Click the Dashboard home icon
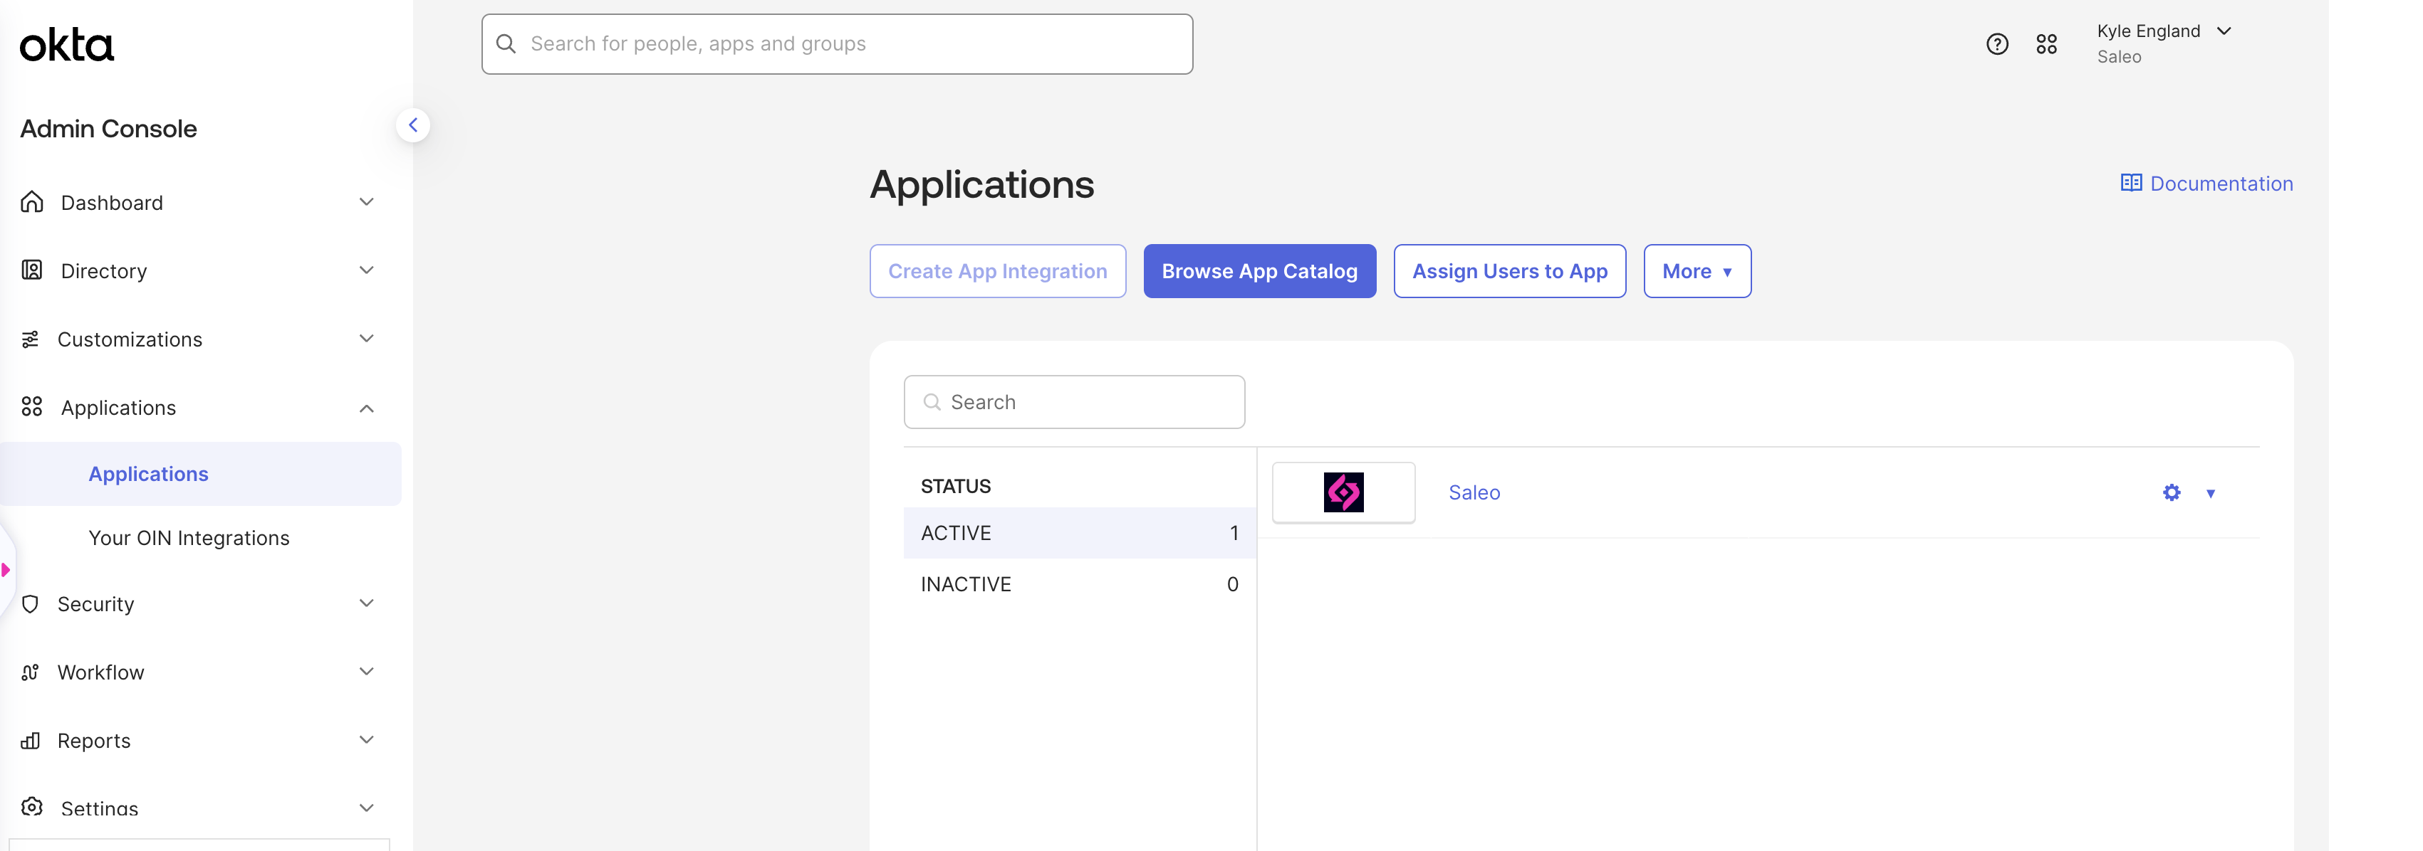The image size is (2423, 851). coord(32,202)
